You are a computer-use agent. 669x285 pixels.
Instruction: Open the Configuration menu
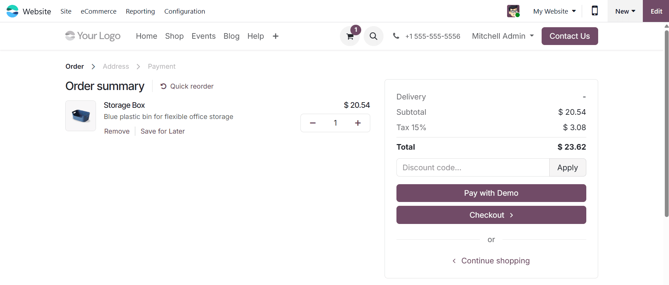click(185, 11)
